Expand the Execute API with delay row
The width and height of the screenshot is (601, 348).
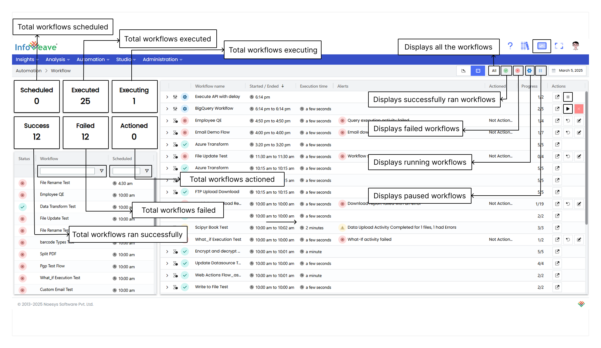pos(167,97)
